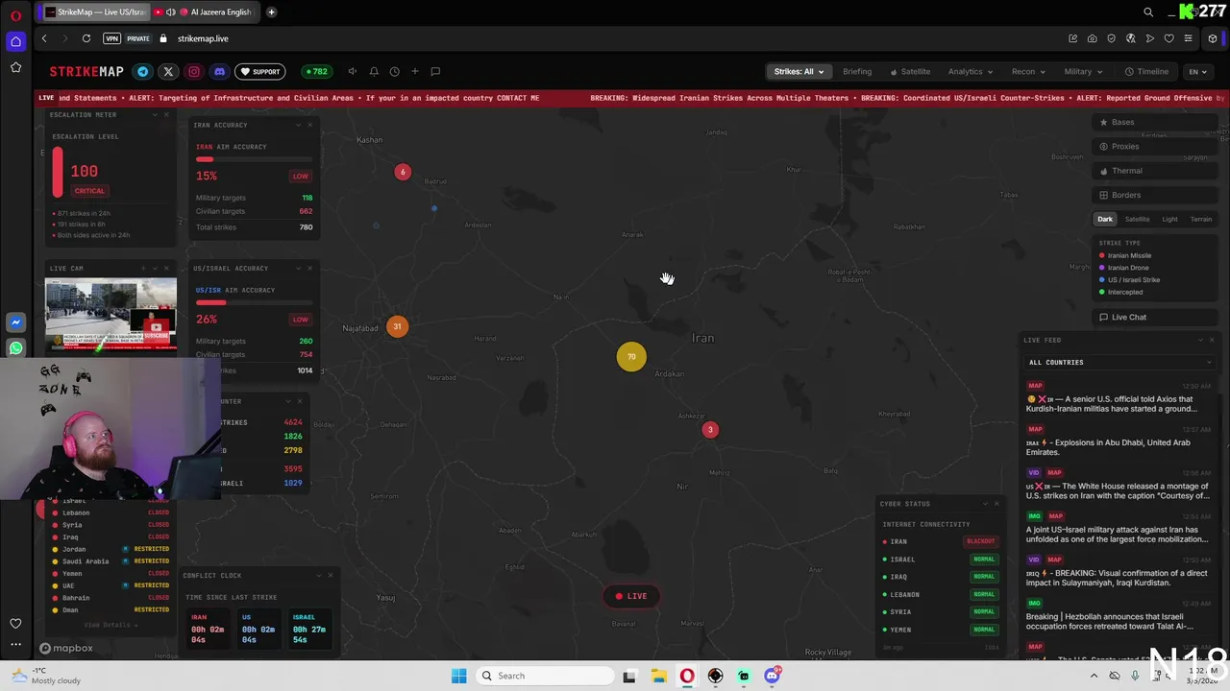The width and height of the screenshot is (1230, 691).
Task: Take snapshot with browser camera icon
Action: 1093,38
